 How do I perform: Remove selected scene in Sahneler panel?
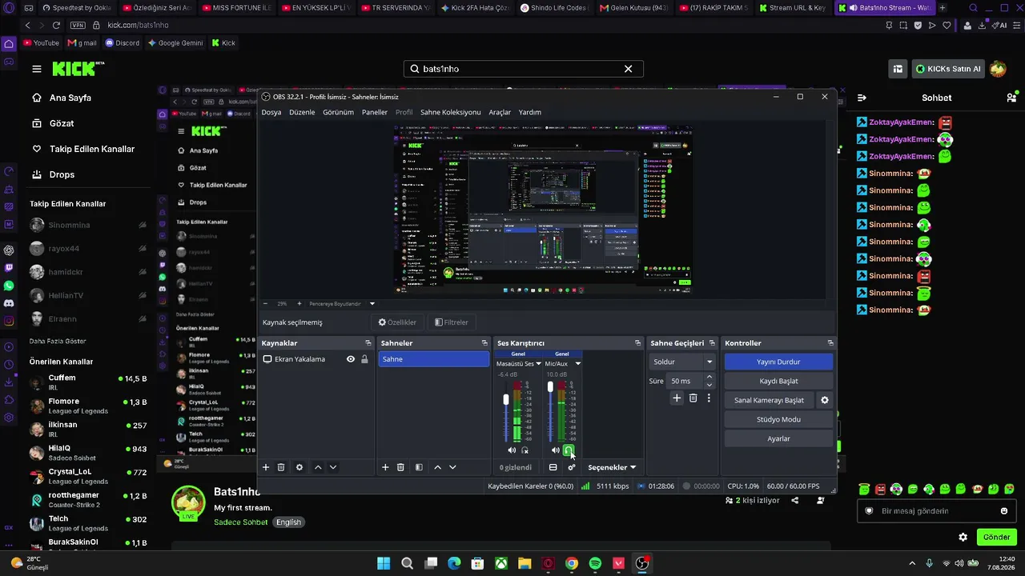[400, 467]
